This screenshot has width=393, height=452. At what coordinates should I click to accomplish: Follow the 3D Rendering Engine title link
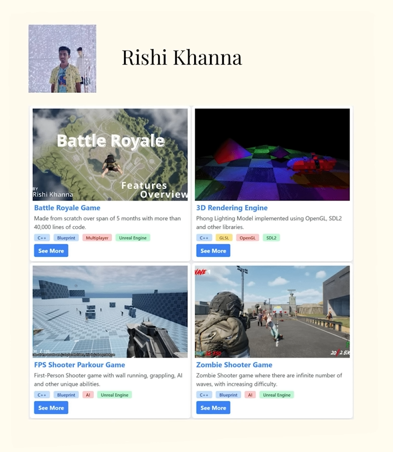tap(232, 208)
